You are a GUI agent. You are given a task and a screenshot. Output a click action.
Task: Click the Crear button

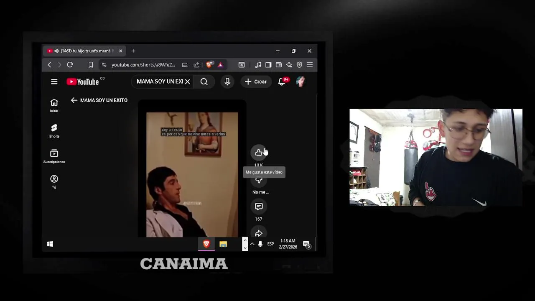click(x=256, y=82)
